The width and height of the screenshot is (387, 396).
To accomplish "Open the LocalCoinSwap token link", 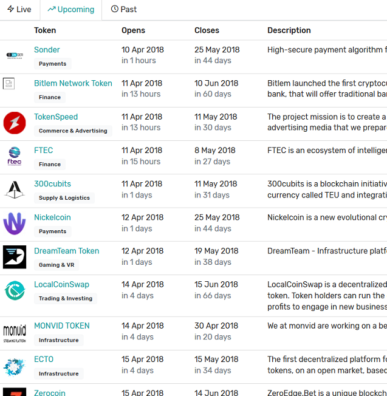I will (x=61, y=284).
